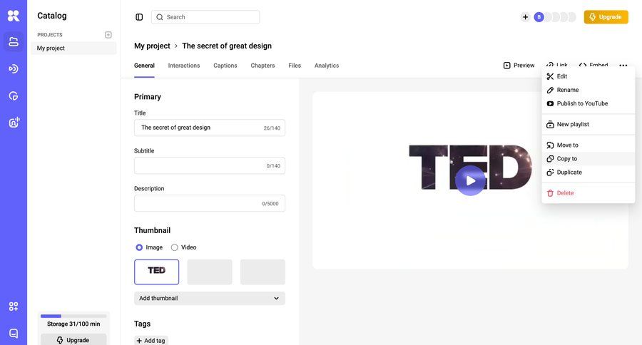
Task: Toggle the sidebar panel collapse icon
Action: pos(139,17)
